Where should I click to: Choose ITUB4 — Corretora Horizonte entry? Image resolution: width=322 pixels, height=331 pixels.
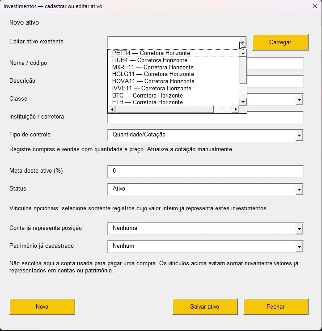[174, 60]
